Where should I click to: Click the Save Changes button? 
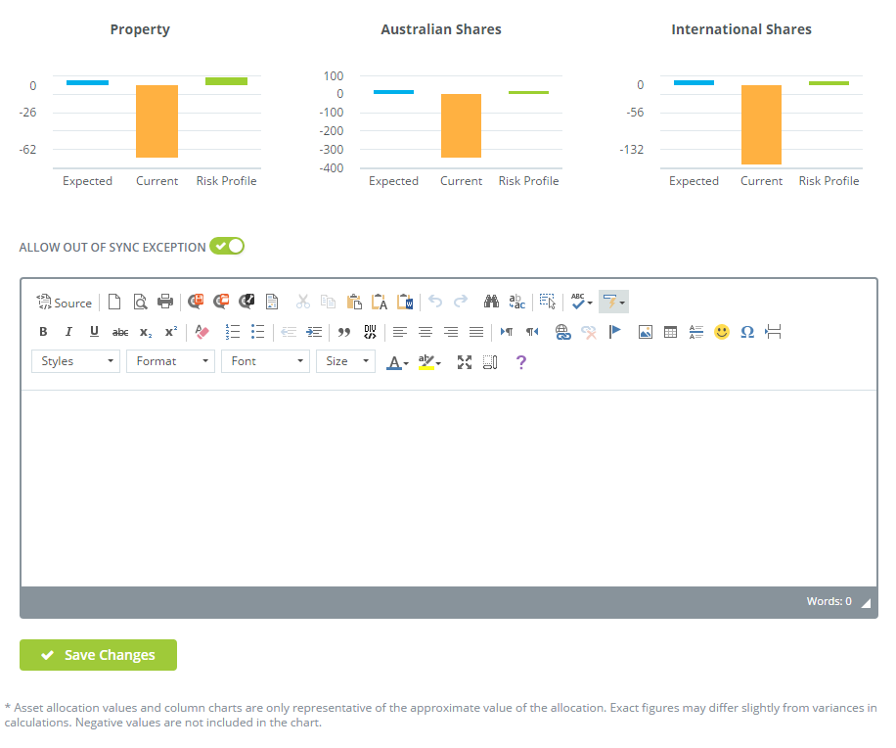(98, 655)
